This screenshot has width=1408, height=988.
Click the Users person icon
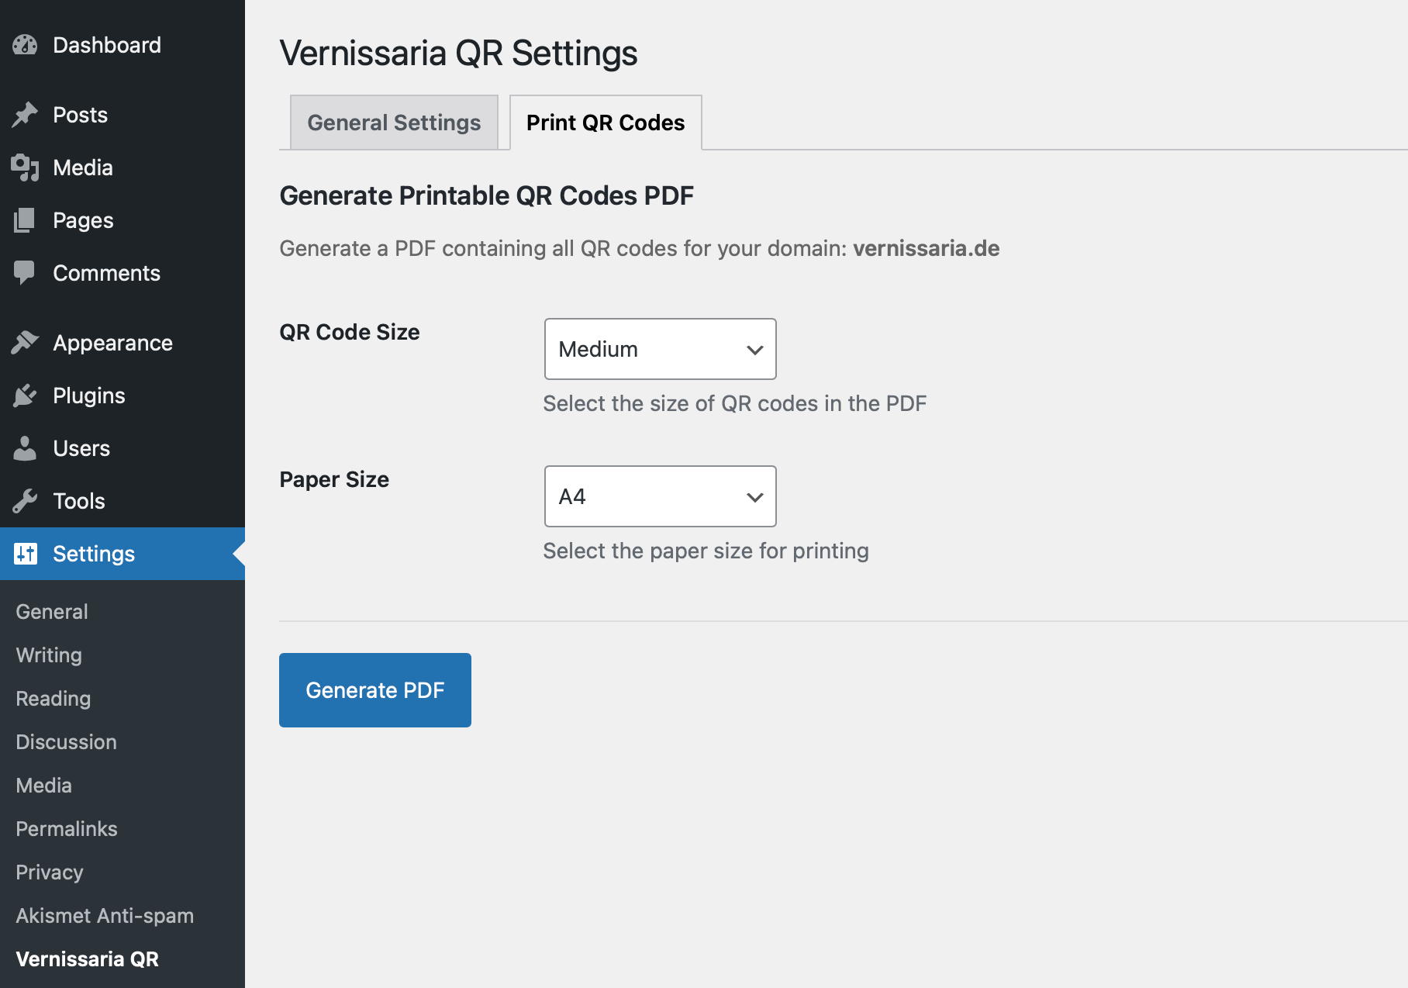click(25, 448)
